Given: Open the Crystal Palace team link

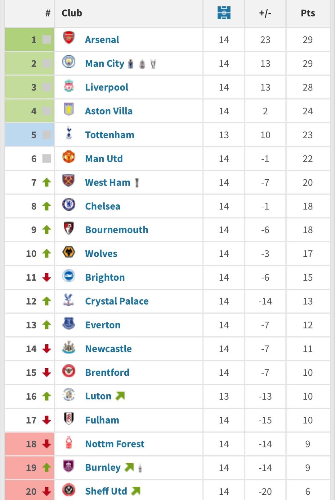Looking at the screenshot, I should click(117, 301).
